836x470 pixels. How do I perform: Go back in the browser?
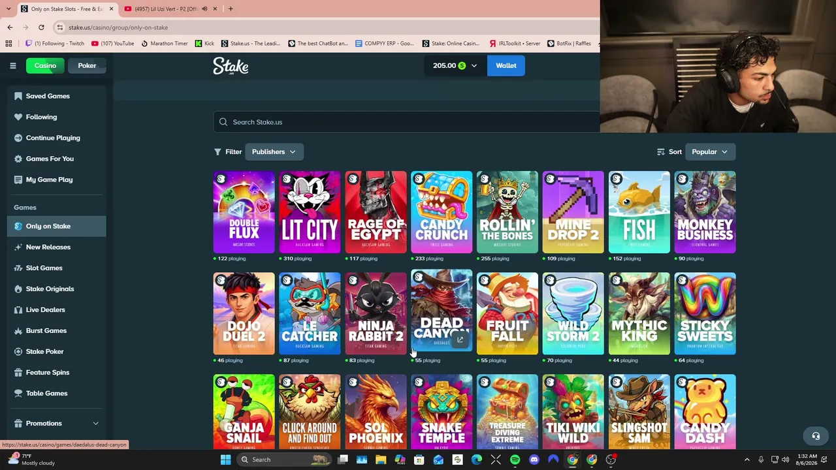(10, 27)
